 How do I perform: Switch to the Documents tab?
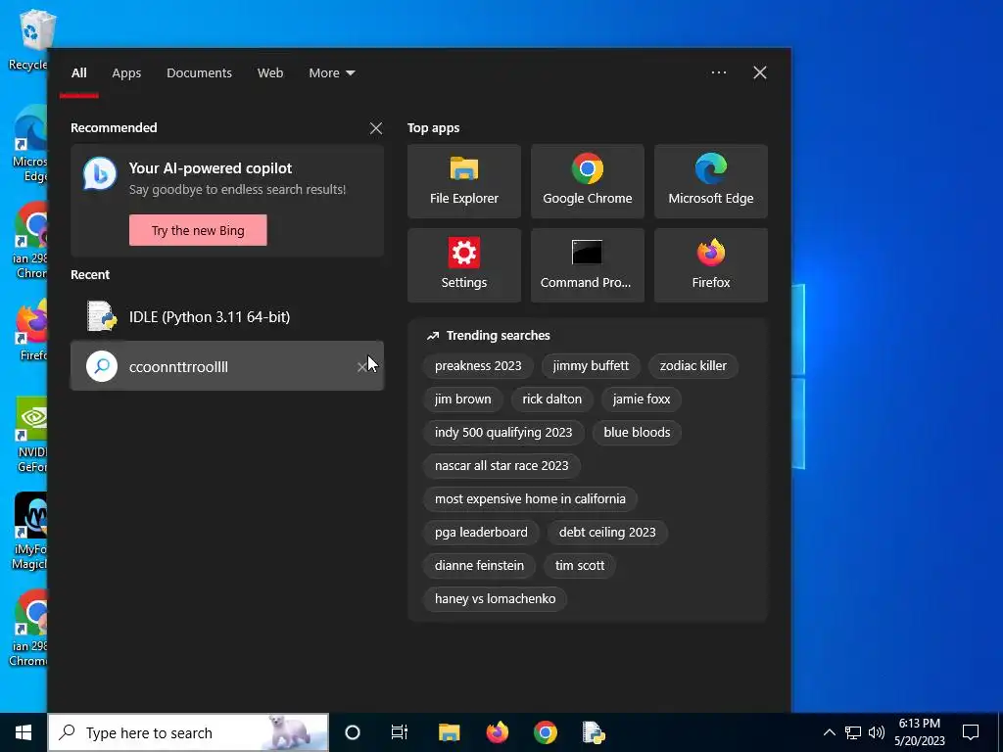[199, 72]
